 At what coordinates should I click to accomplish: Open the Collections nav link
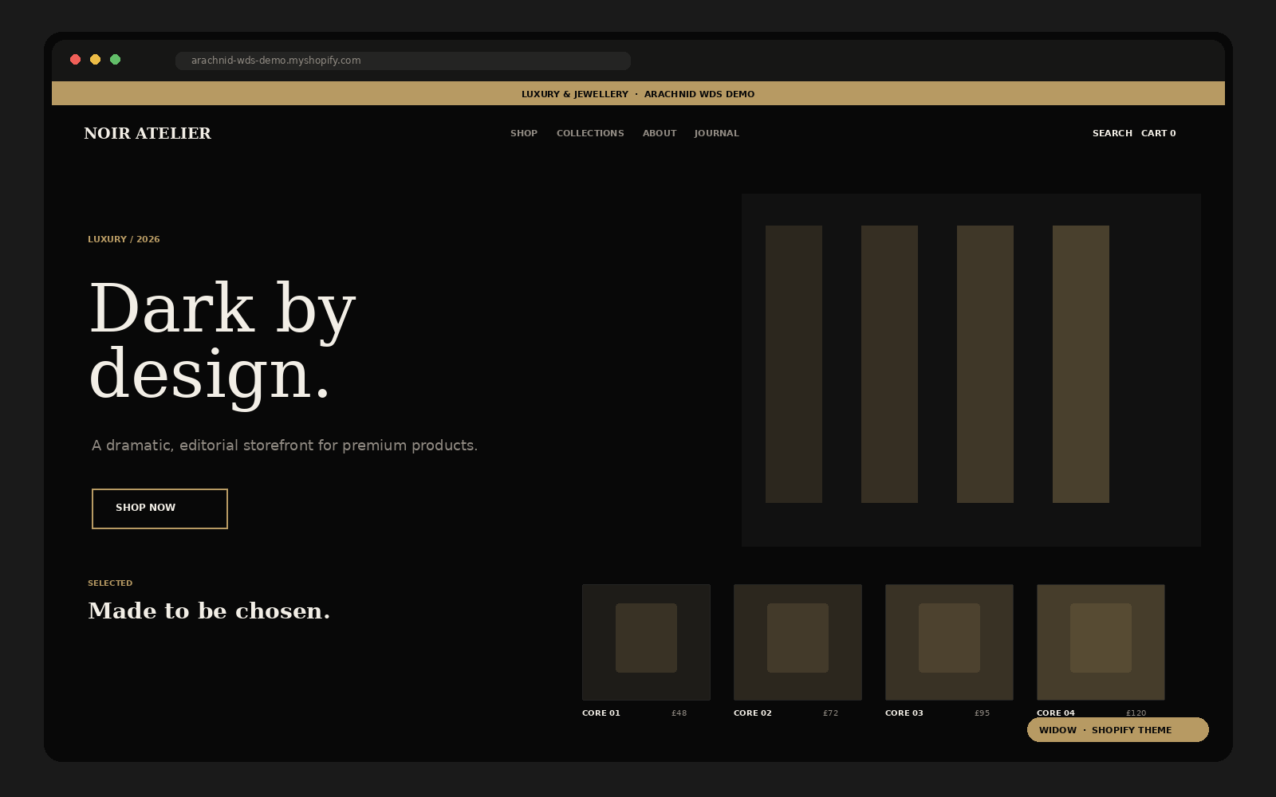(x=590, y=133)
